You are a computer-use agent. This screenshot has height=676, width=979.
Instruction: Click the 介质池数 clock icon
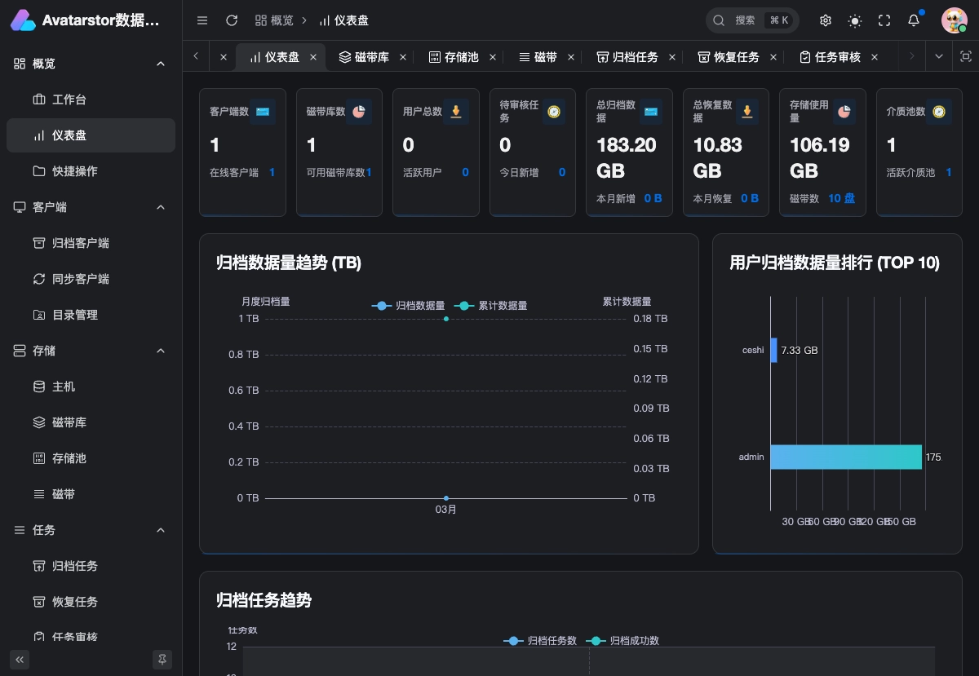coord(939,112)
